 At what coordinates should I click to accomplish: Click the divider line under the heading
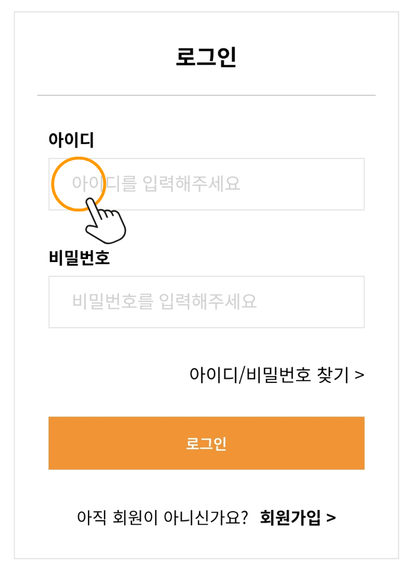tap(206, 95)
